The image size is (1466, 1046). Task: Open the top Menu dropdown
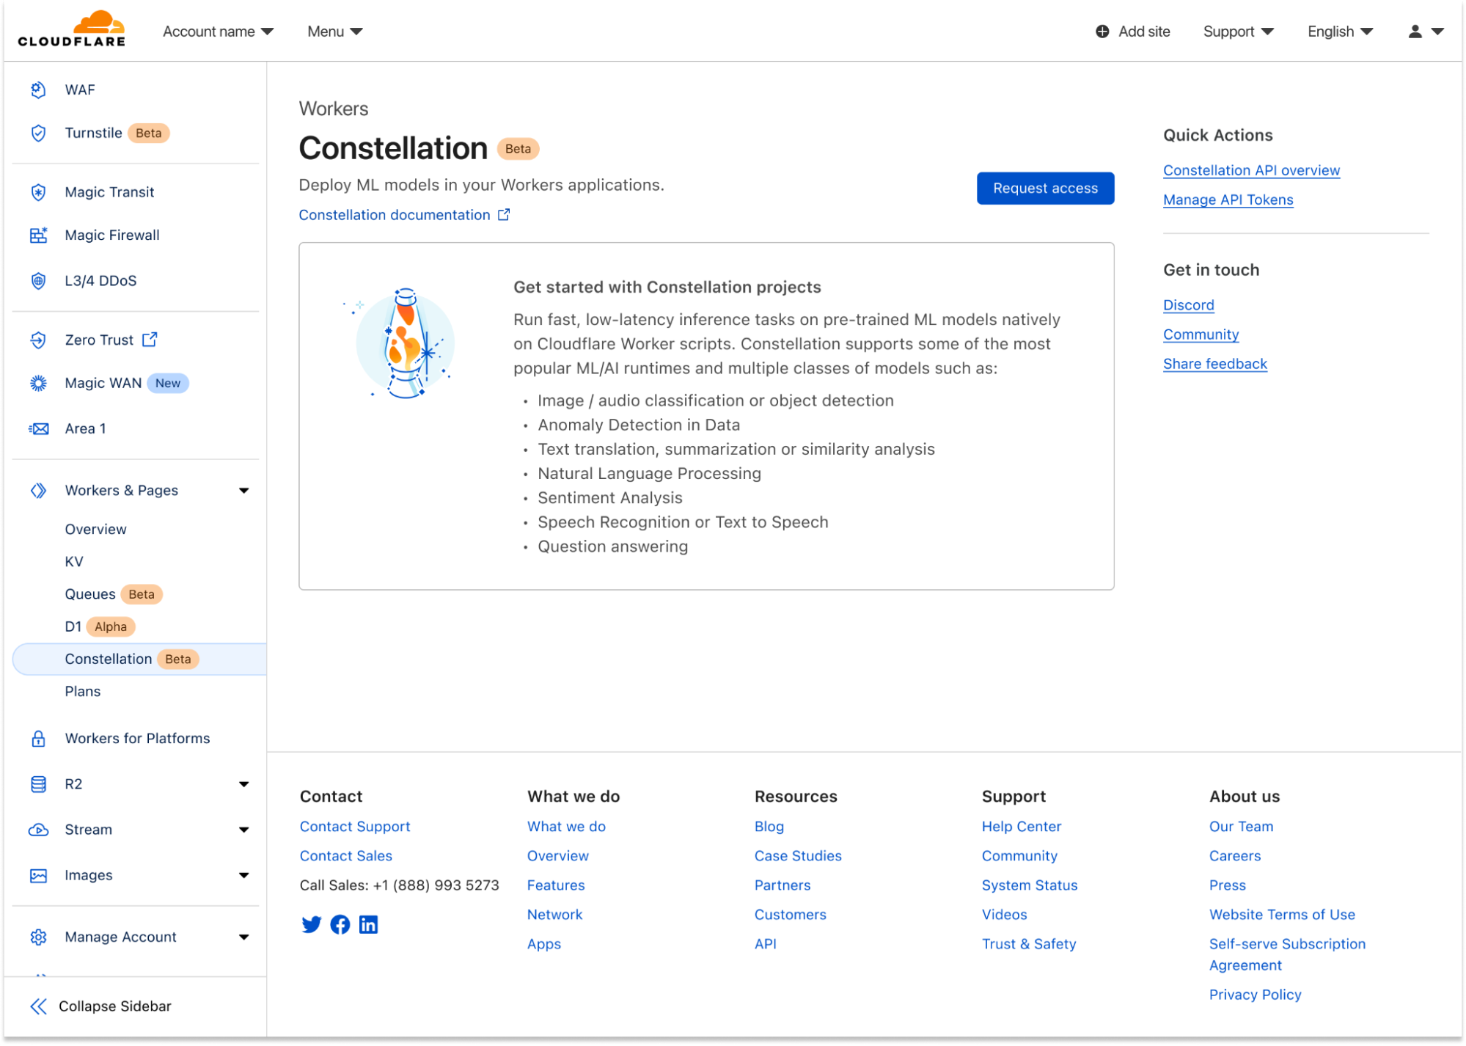click(334, 32)
